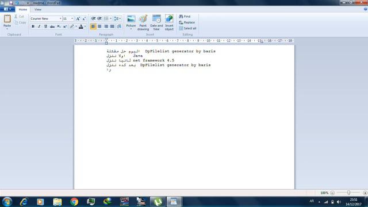Screen dimensions: 368x207
Task: Open the WordPad file menu button
Action: point(7,9)
